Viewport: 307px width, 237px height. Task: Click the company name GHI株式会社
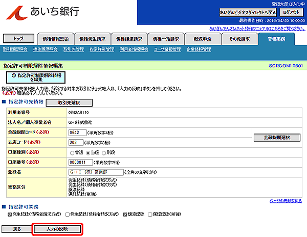pyautogui.click(x=80, y=122)
